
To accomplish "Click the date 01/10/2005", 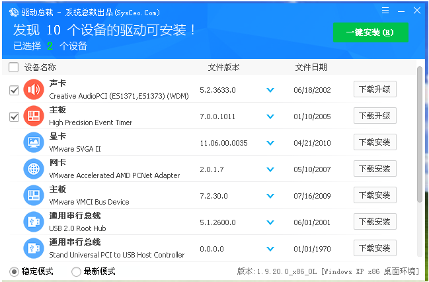I will pos(312,117).
